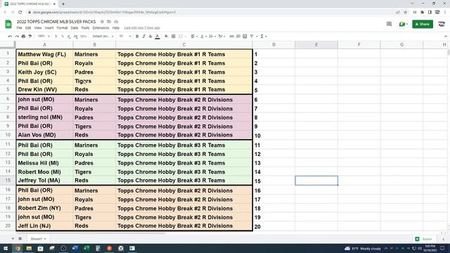This screenshot has width=450, height=253.
Task: Select cell 'Jeffrey Tol (MA)'
Action: pyautogui.click(x=44, y=181)
